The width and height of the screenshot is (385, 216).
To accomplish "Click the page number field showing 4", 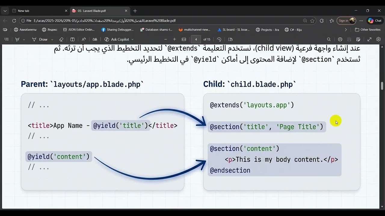I will tap(196, 39).
